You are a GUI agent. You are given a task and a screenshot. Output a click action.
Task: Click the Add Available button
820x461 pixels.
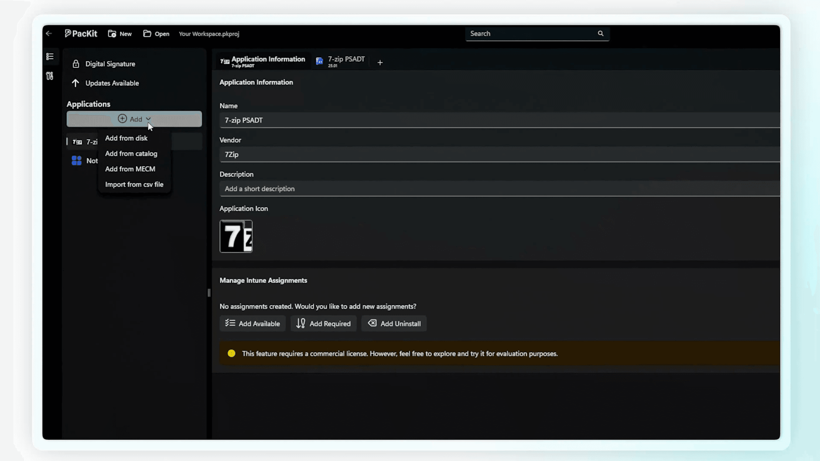[x=252, y=323]
